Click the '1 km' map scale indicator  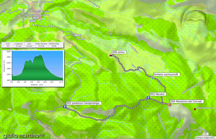[205, 134]
